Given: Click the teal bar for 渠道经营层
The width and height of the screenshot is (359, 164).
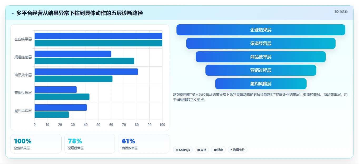Looking at the screenshot, I should pos(84,61).
